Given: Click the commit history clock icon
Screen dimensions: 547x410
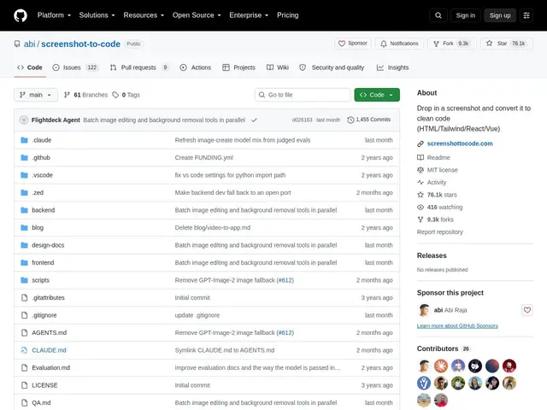Looking at the screenshot, I should [350, 120].
